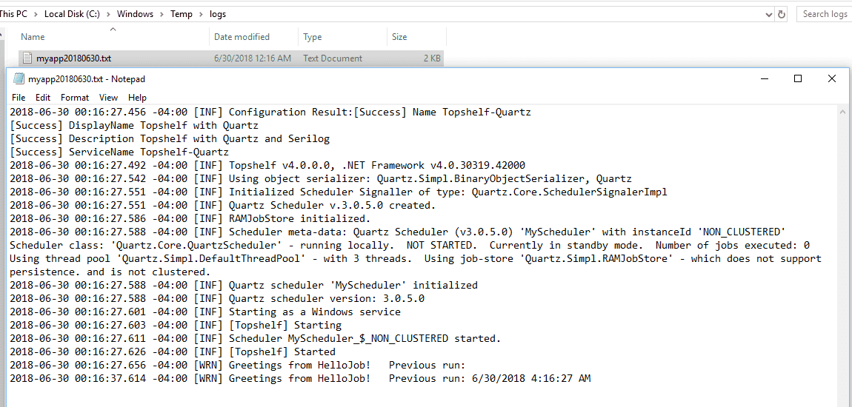Sort by Size column header
Viewport: 852px width, 407px height.
click(x=417, y=37)
